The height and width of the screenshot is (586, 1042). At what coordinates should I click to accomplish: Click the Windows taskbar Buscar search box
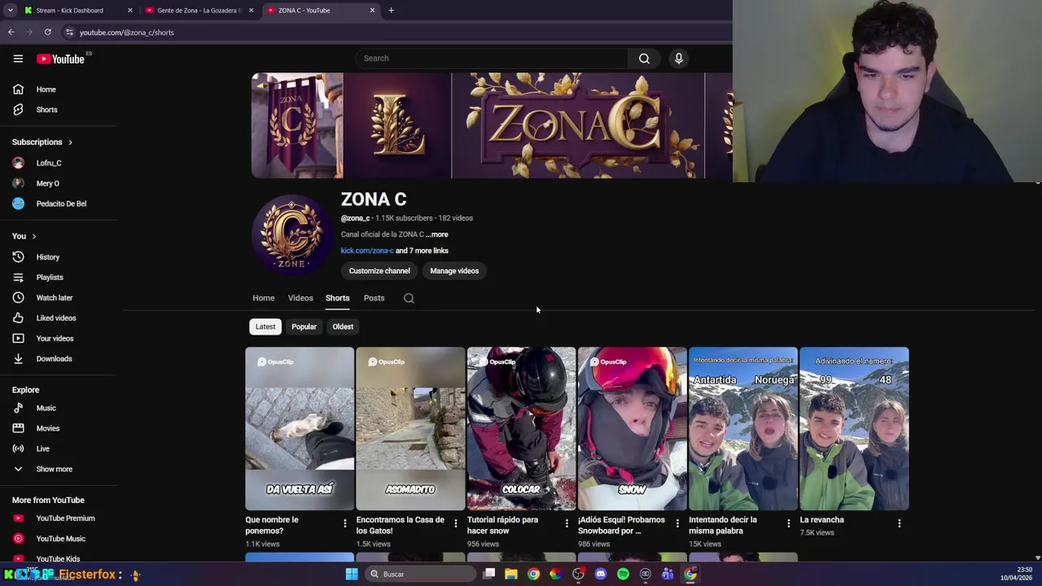point(419,574)
